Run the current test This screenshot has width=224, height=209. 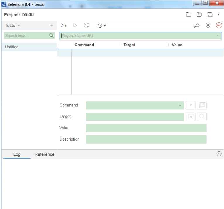coord(75,25)
